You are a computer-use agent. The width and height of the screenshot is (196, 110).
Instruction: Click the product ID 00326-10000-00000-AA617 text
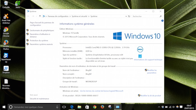pyautogui.click(x=87, y=95)
